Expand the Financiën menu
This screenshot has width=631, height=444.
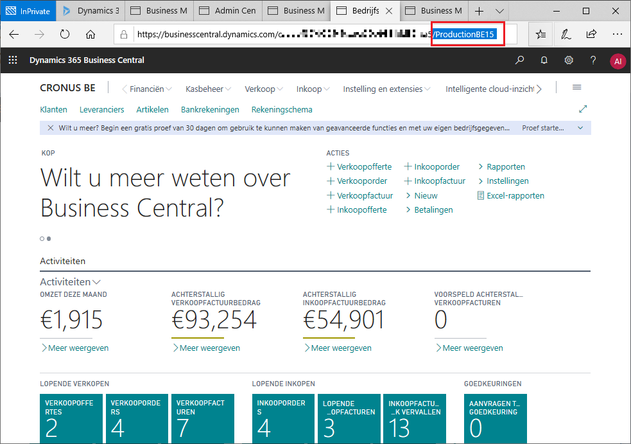pos(147,89)
